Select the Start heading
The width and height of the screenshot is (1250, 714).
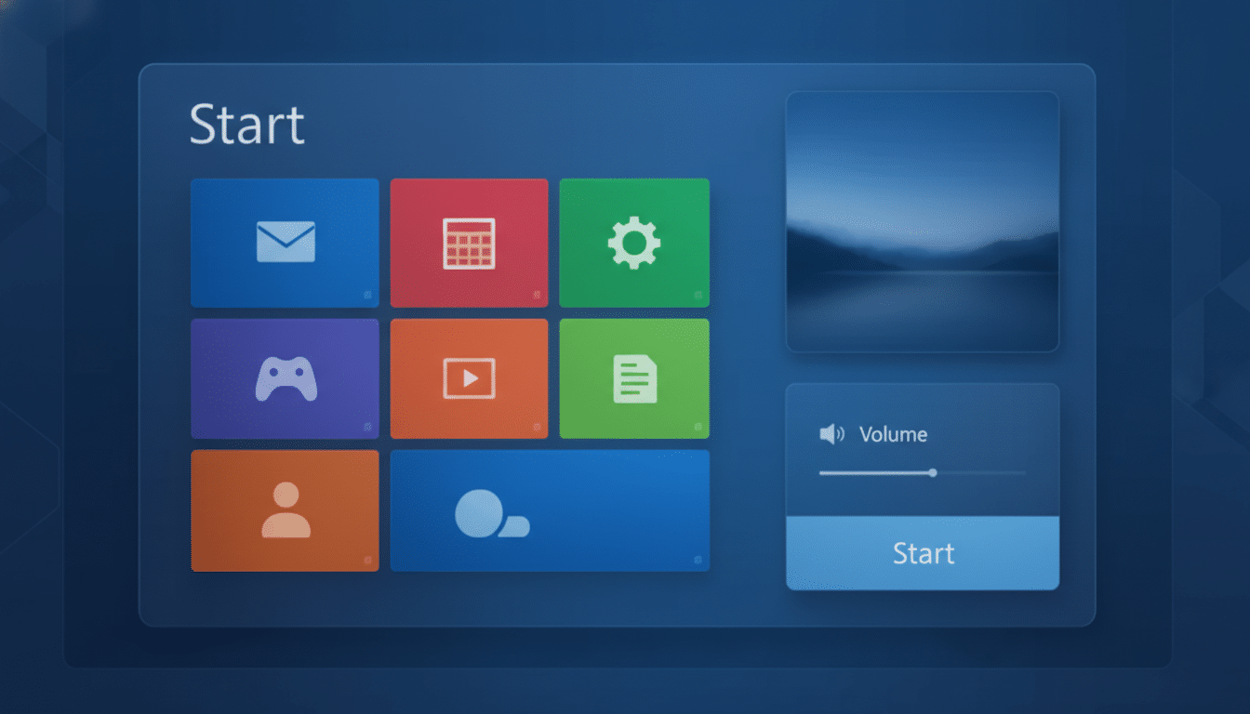point(247,125)
